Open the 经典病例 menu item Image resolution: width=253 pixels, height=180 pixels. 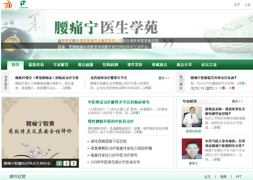click(x=110, y=65)
